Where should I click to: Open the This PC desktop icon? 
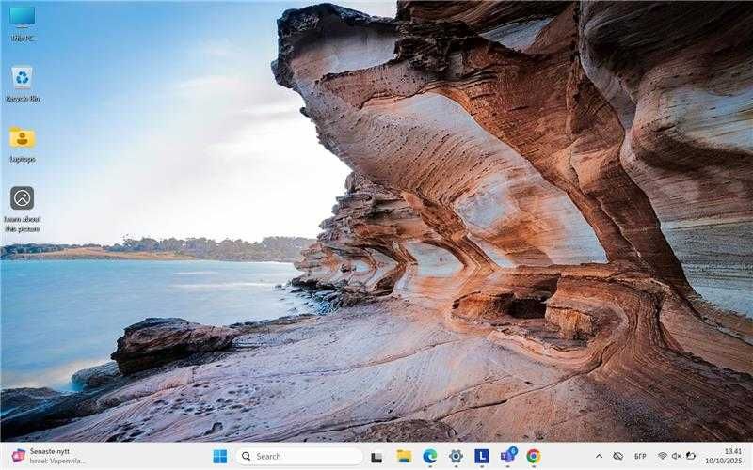pos(22,23)
